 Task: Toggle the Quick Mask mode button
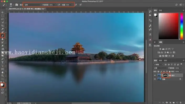[2, 90]
